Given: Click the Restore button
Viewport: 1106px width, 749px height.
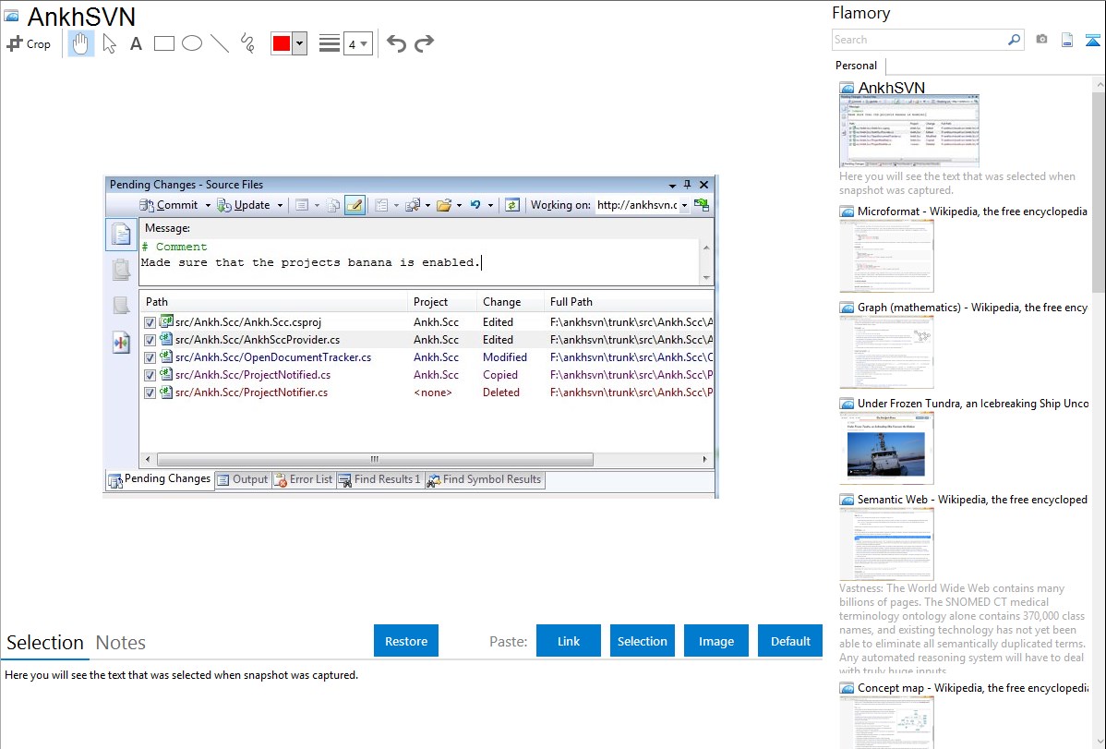Looking at the screenshot, I should tap(406, 641).
